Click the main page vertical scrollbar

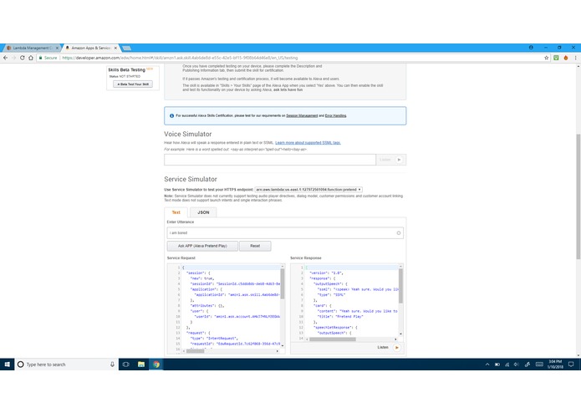(578, 196)
